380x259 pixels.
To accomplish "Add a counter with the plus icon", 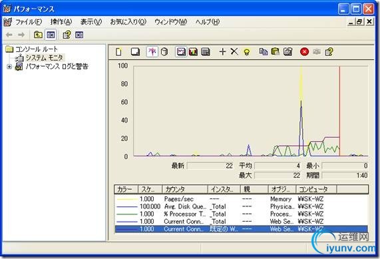I will 222,51.
